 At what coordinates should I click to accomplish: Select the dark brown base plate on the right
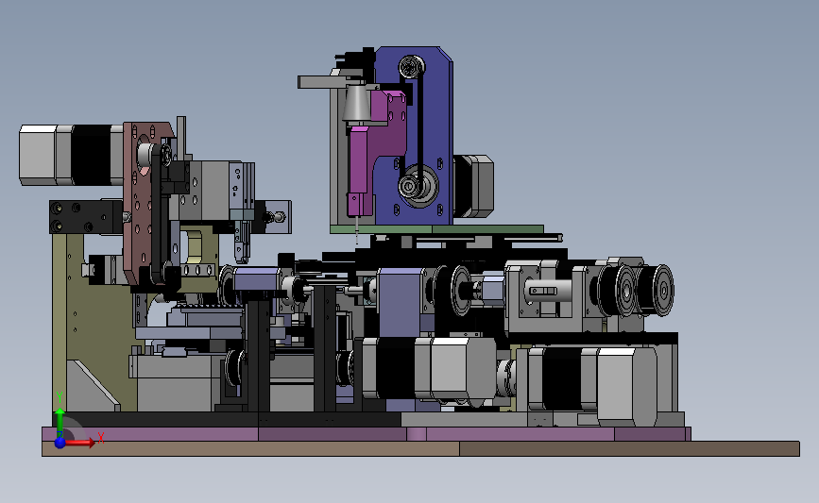tap(629, 448)
